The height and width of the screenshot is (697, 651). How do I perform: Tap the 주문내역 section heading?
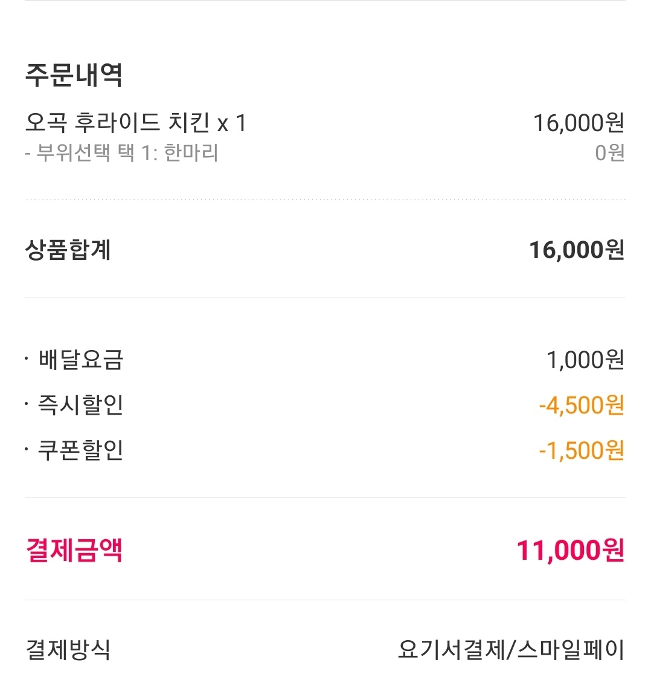pyautogui.click(x=74, y=75)
